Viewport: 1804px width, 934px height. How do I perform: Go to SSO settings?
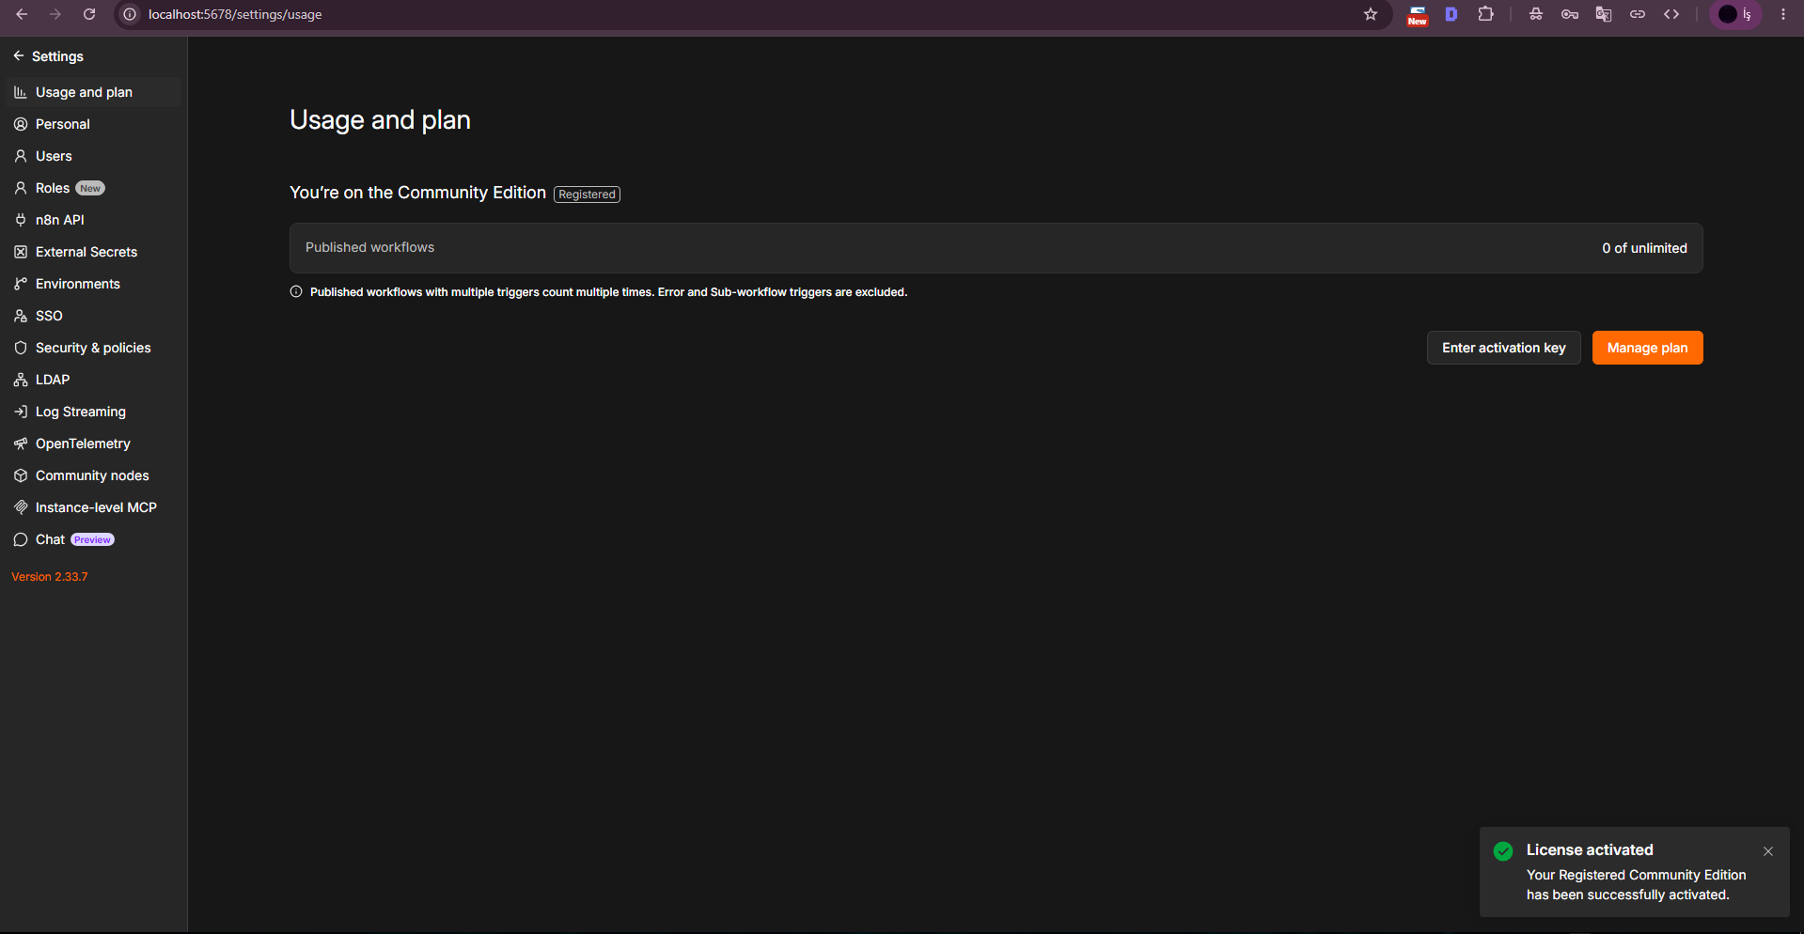[x=93, y=316]
